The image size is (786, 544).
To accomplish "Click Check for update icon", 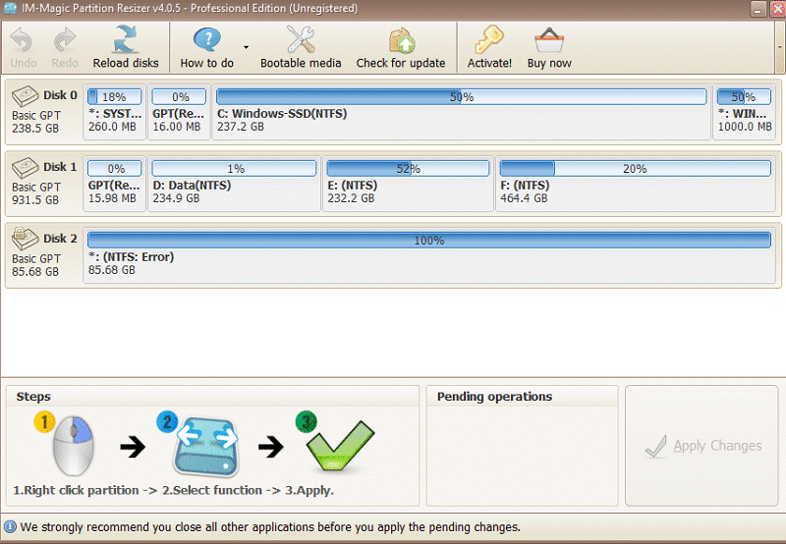I will tap(401, 40).
